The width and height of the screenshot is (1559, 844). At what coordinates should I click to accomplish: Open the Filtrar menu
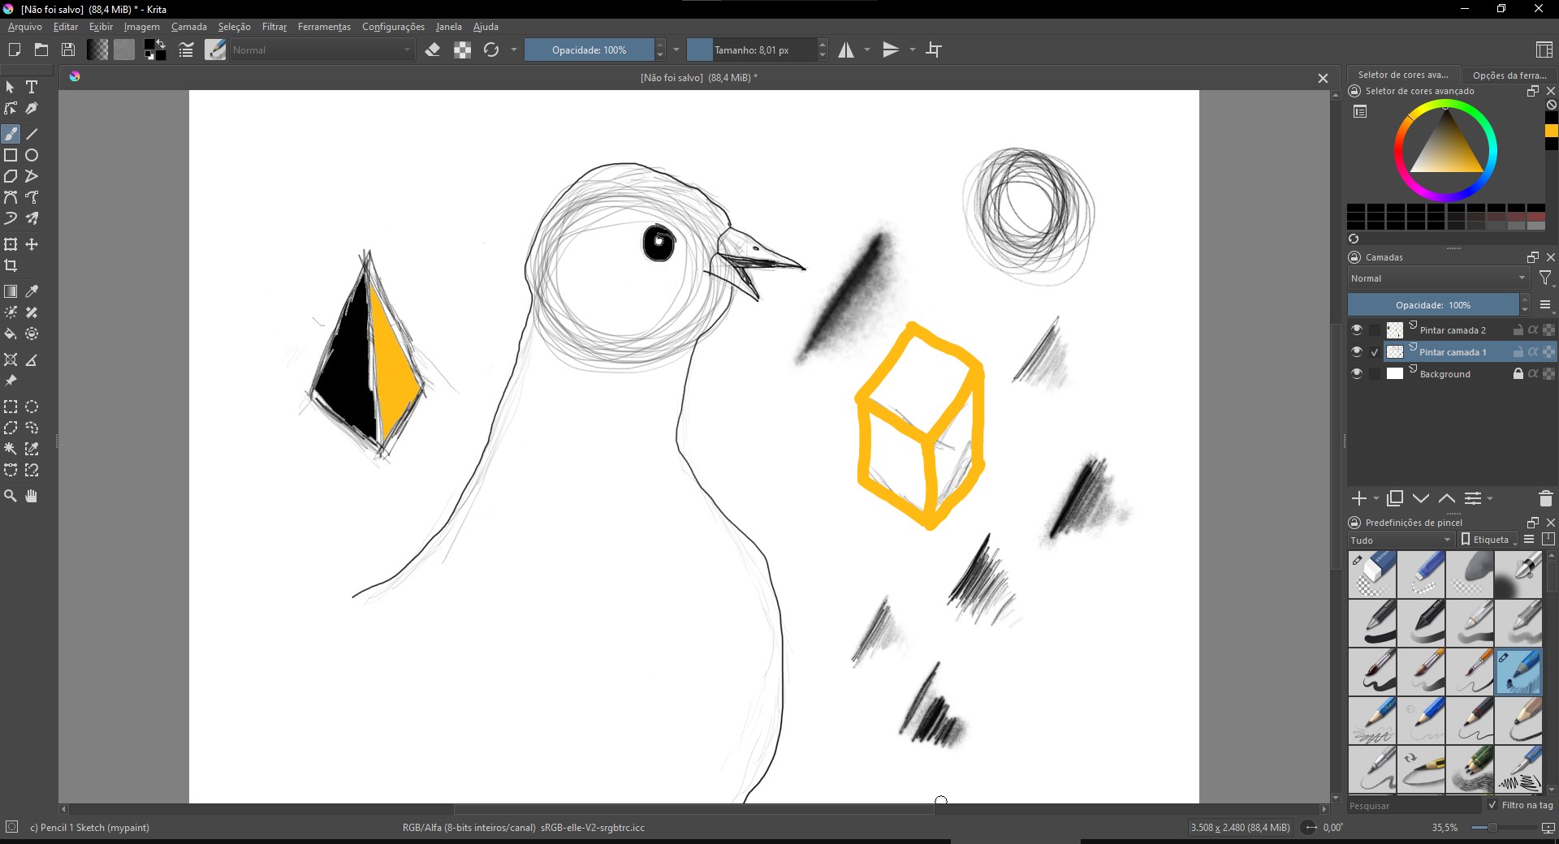[x=274, y=27]
